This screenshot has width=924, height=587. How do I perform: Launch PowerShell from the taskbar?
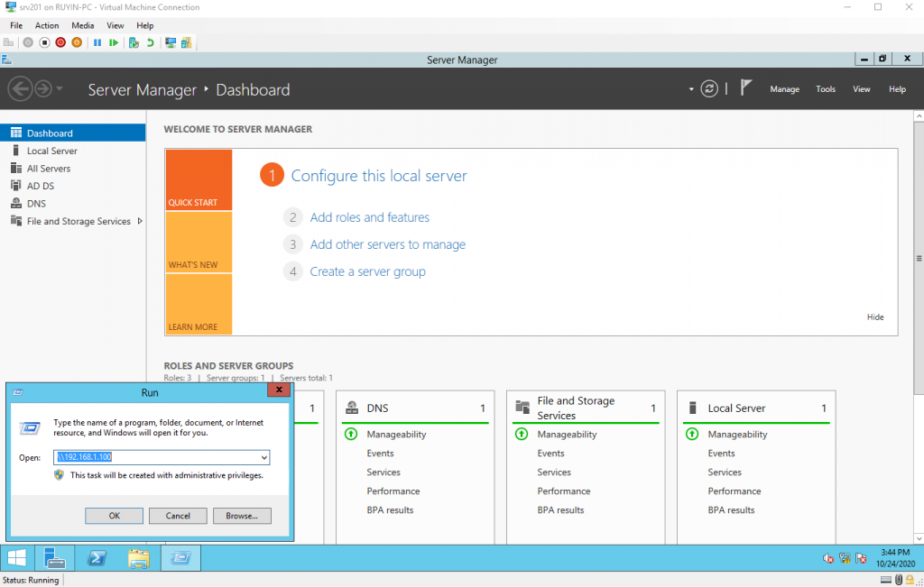click(x=97, y=557)
